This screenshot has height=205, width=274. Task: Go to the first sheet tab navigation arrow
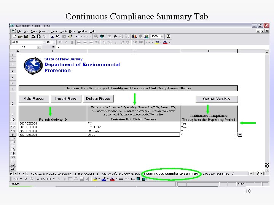(x=11, y=173)
